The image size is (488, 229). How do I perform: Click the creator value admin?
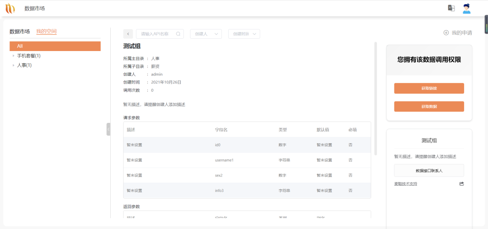coord(157,75)
